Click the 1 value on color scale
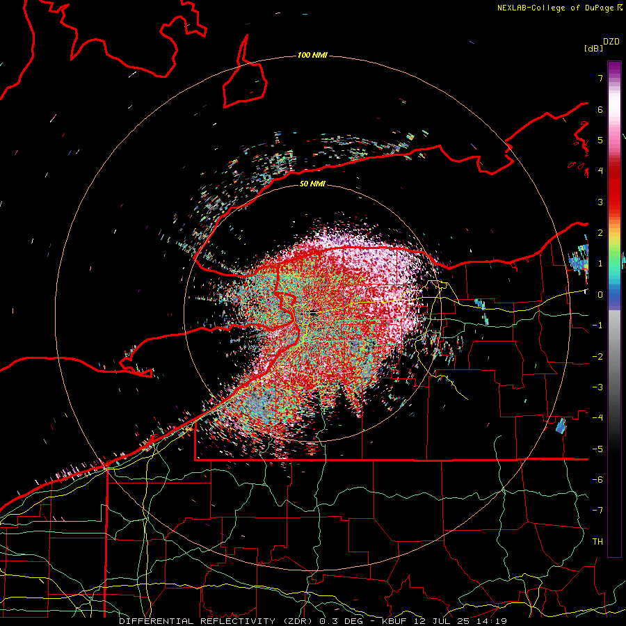626x626 pixels. click(600, 264)
